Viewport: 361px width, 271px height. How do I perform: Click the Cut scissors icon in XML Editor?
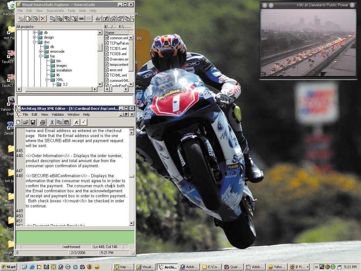point(52,122)
